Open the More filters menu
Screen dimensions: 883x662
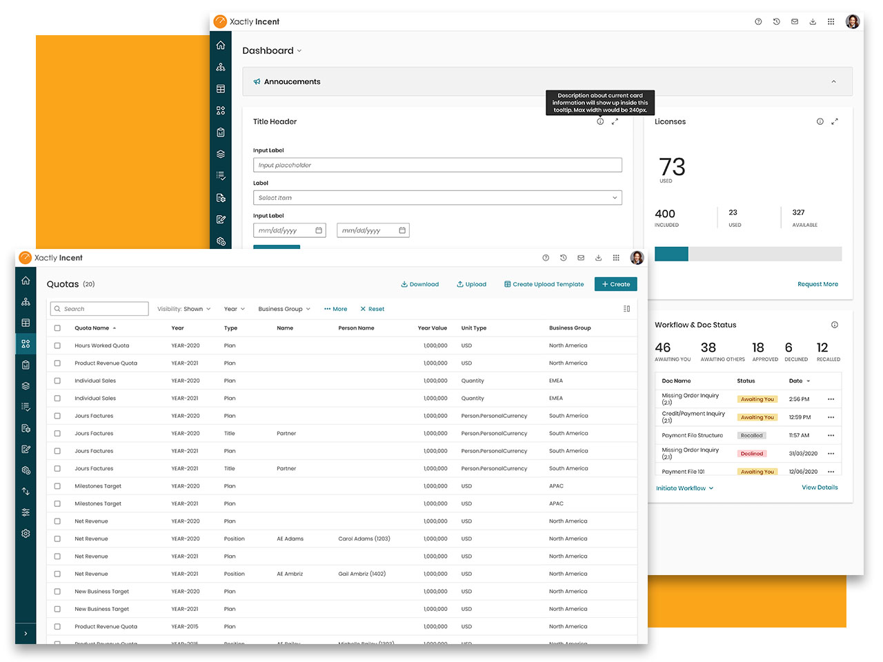pos(335,308)
